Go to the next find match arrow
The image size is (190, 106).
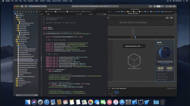[101, 14]
